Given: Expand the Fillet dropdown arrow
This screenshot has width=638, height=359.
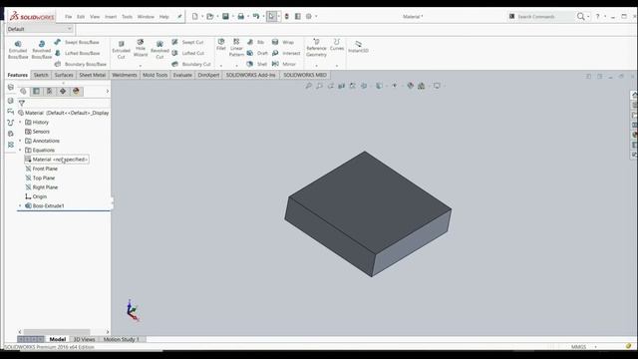Looking at the screenshot, I should (221, 65).
